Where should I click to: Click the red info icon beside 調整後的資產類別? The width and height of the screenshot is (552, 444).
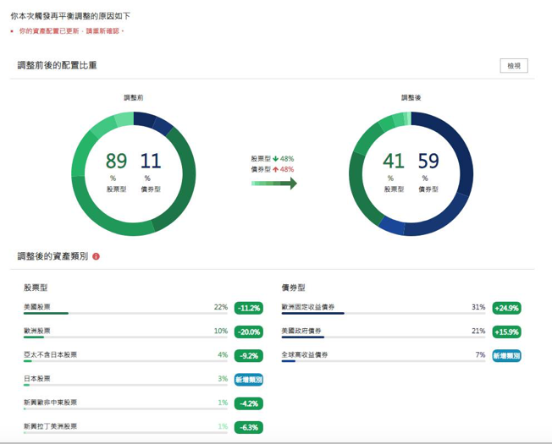(x=96, y=256)
